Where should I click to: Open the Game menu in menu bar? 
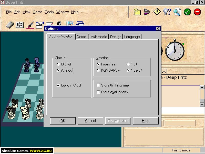[x=37, y=12]
